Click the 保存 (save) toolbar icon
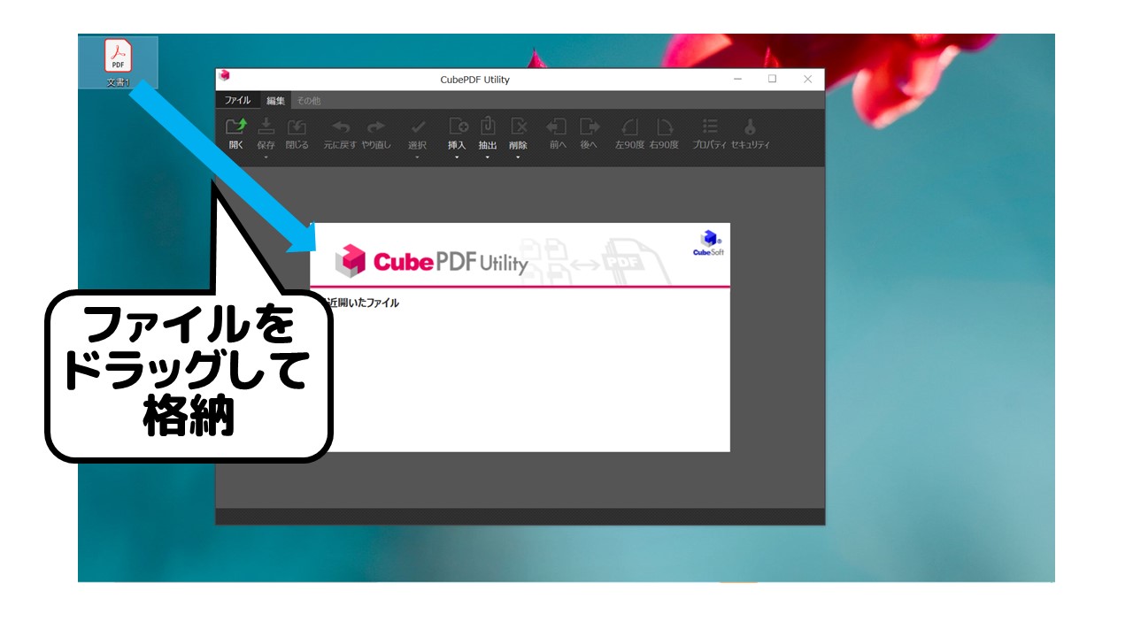 coord(266,127)
